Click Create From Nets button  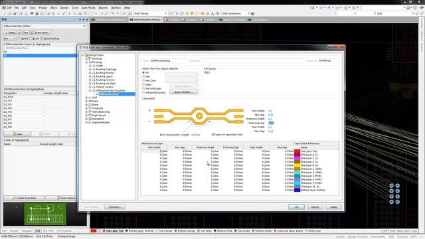coord(24,198)
